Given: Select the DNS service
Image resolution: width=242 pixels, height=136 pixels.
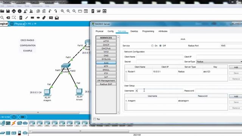Looking at the screenshot, I should [106, 56].
